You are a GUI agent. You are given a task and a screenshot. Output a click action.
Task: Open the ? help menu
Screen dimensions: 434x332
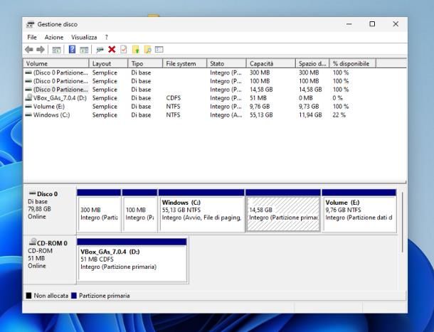pyautogui.click(x=107, y=38)
